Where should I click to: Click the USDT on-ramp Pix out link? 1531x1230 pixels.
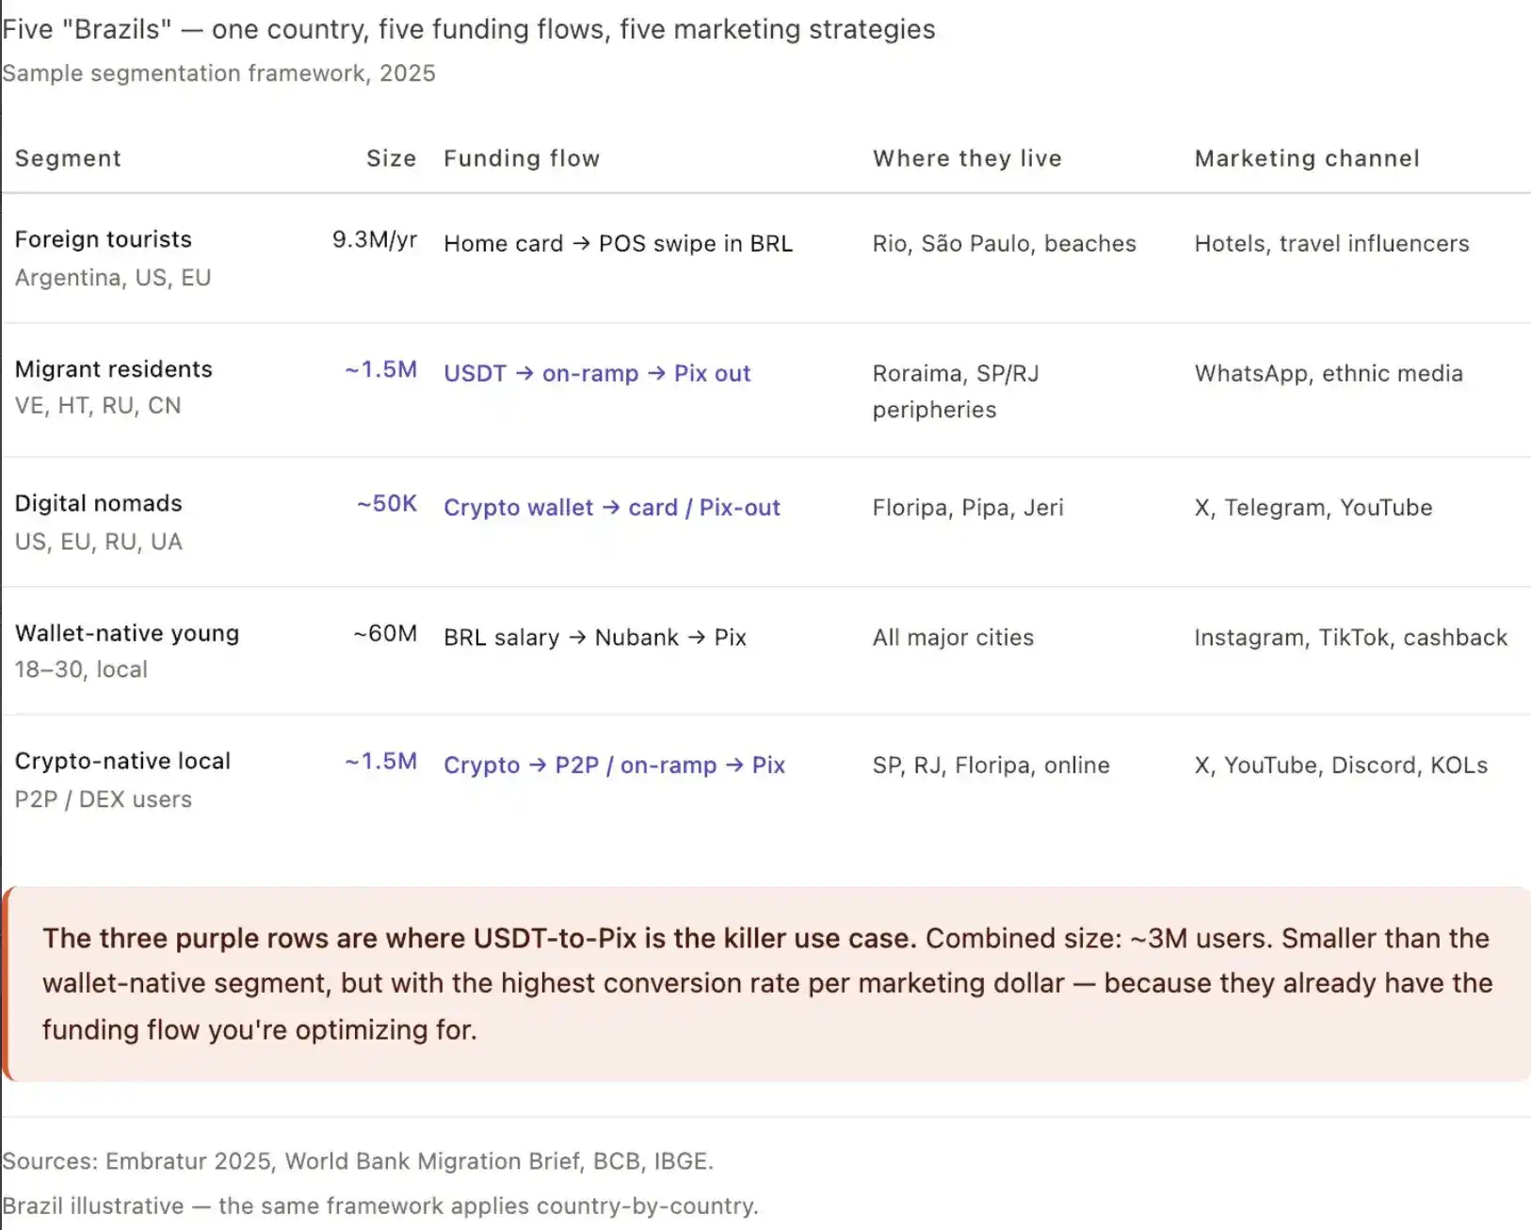click(x=597, y=374)
